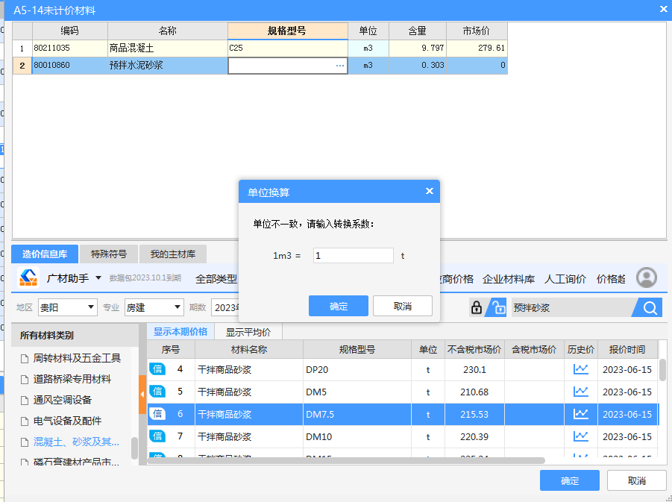Click code cell 80010860
Screen dimensions: 672x502
(70, 66)
